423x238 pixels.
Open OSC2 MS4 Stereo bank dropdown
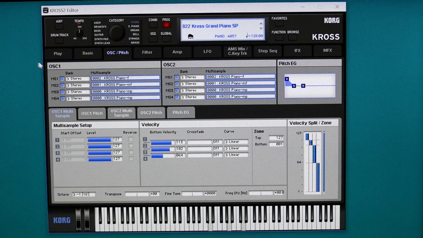point(192,97)
